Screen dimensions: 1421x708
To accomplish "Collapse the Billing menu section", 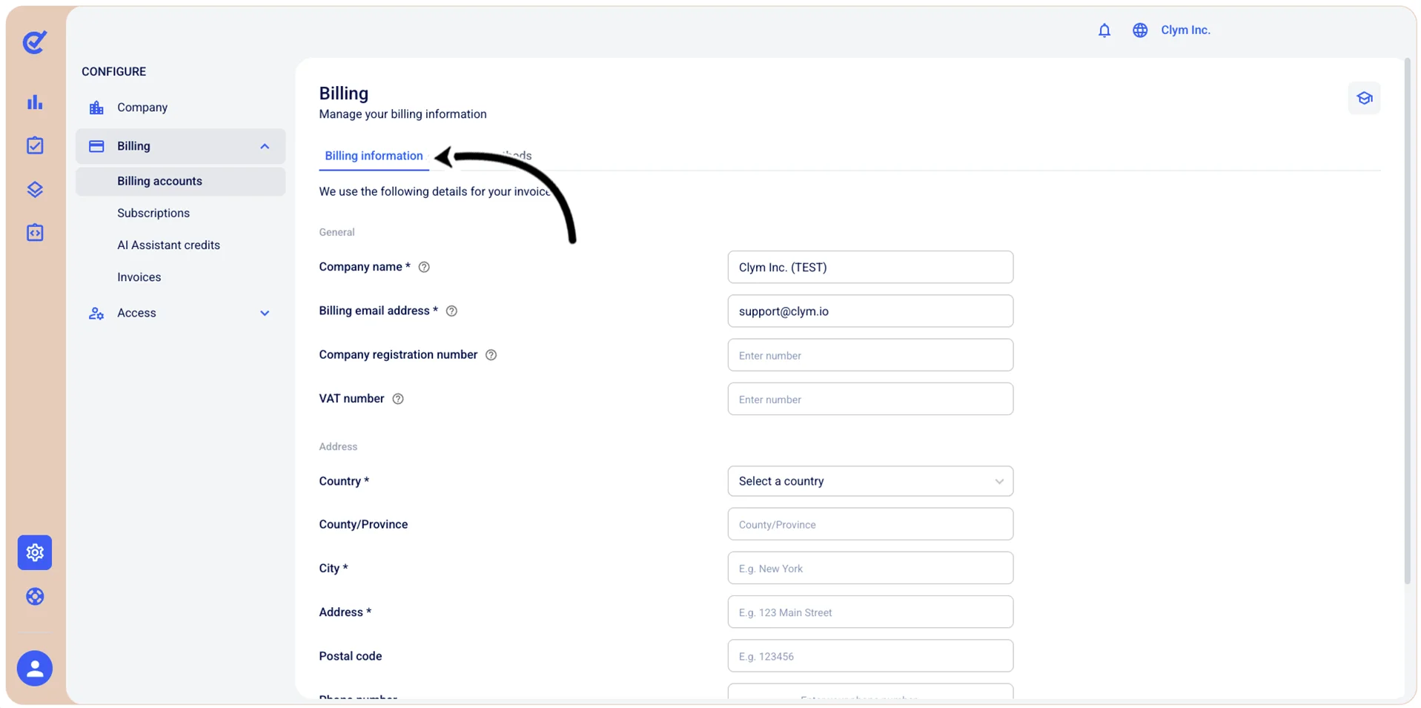I will [265, 146].
